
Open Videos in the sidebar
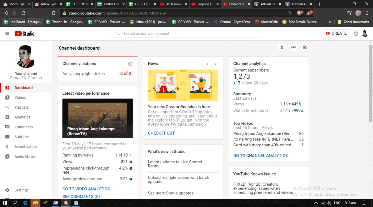pos(26,98)
